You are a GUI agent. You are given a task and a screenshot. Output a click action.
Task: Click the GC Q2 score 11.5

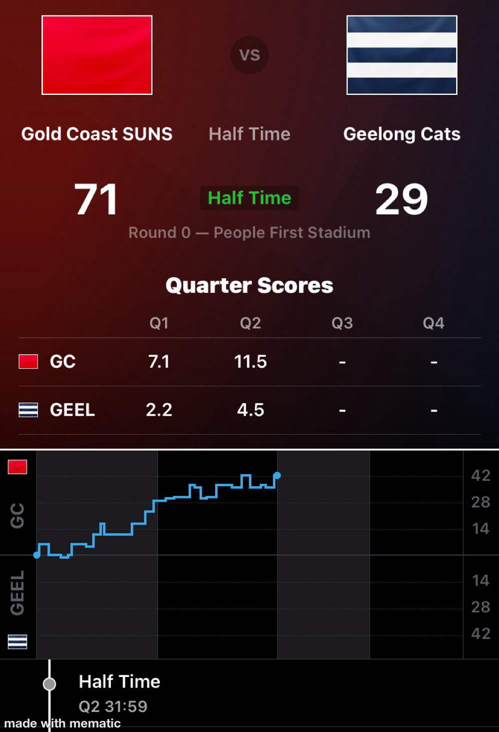(x=250, y=361)
